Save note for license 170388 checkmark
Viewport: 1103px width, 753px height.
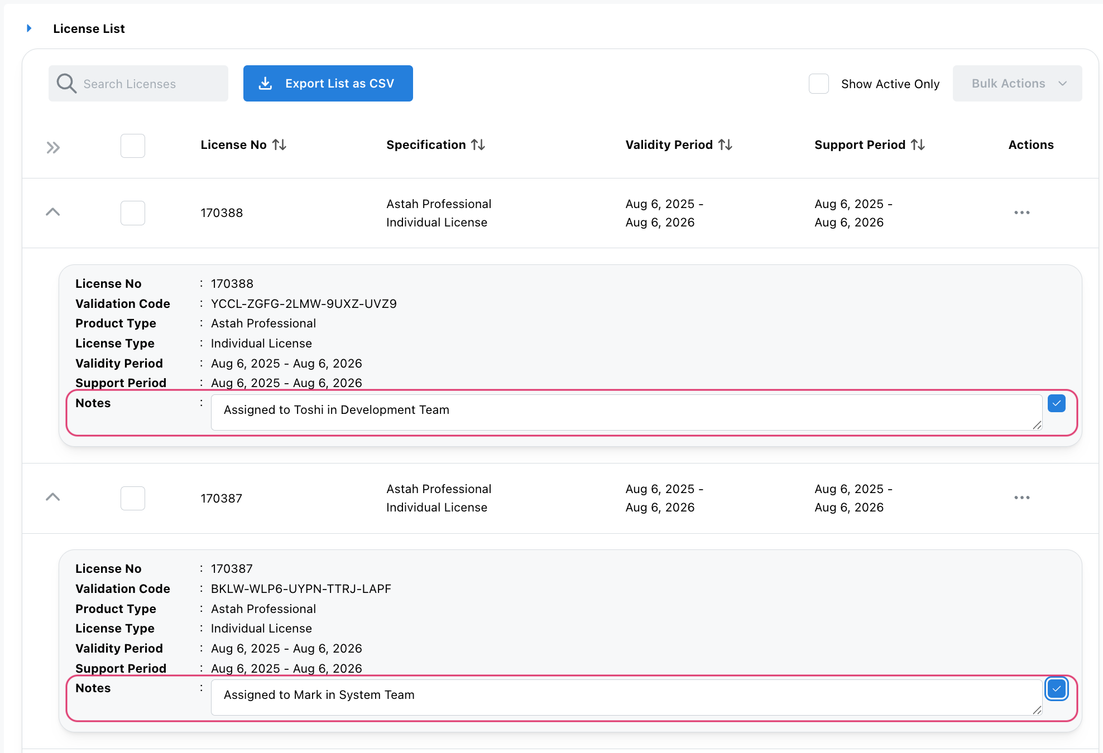click(x=1056, y=403)
